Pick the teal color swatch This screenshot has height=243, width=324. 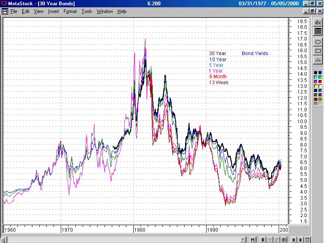(320, 90)
